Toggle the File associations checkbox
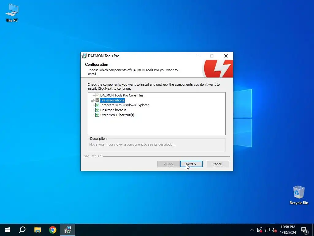The image size is (314, 236). tap(97, 100)
